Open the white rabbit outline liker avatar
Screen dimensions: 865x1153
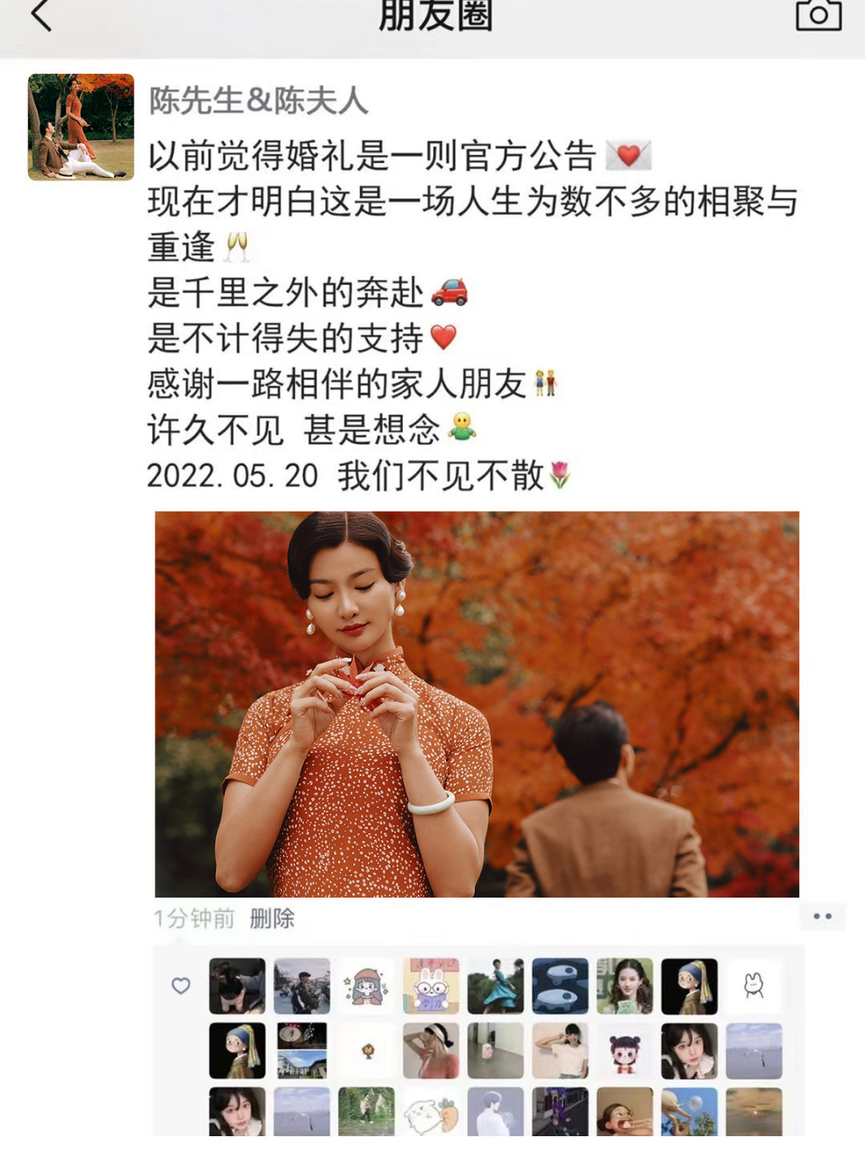tap(754, 986)
